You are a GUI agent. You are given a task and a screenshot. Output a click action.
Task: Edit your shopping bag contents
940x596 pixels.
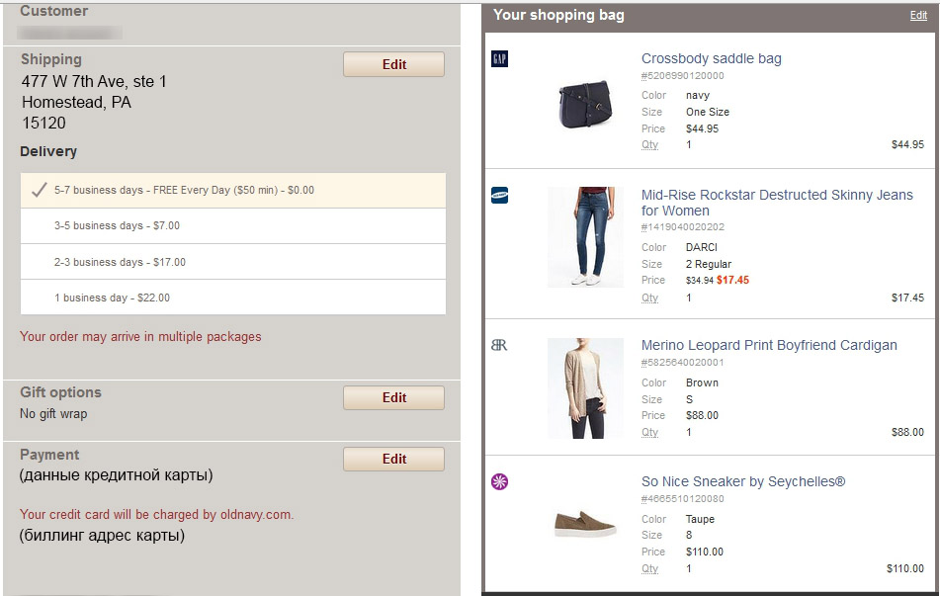pos(918,16)
